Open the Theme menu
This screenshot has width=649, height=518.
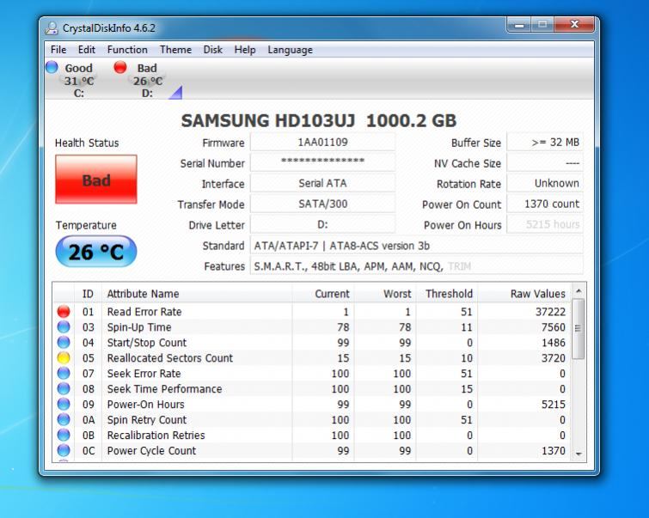175,50
